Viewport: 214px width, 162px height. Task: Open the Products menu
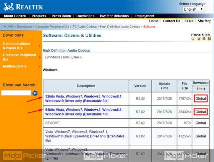pos(39,16)
